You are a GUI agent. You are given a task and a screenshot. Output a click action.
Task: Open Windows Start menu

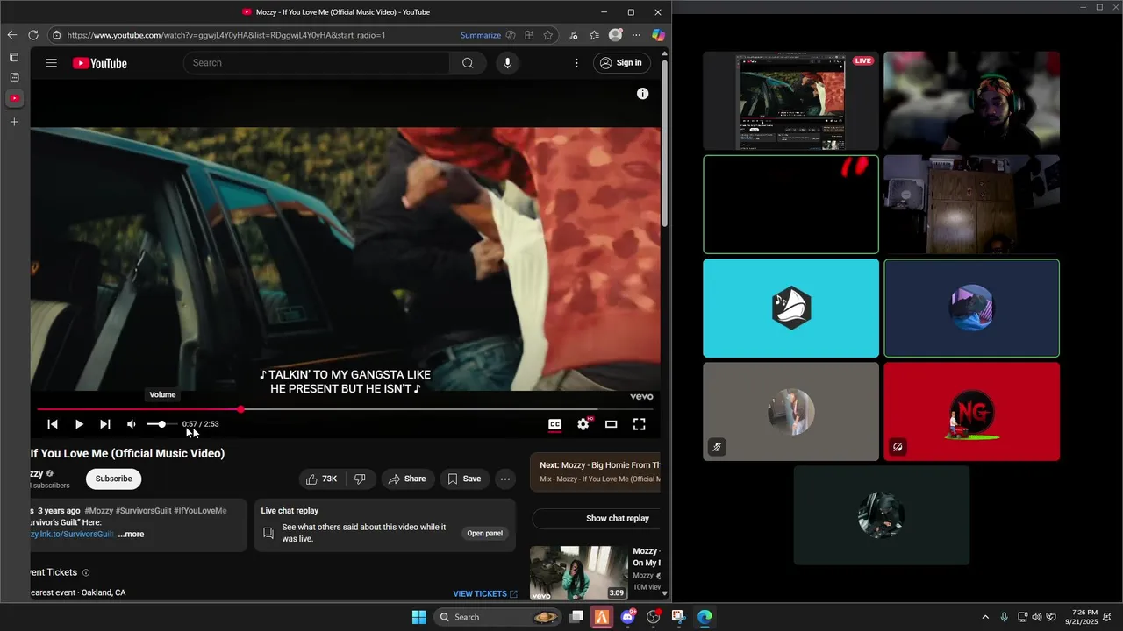pos(418,617)
